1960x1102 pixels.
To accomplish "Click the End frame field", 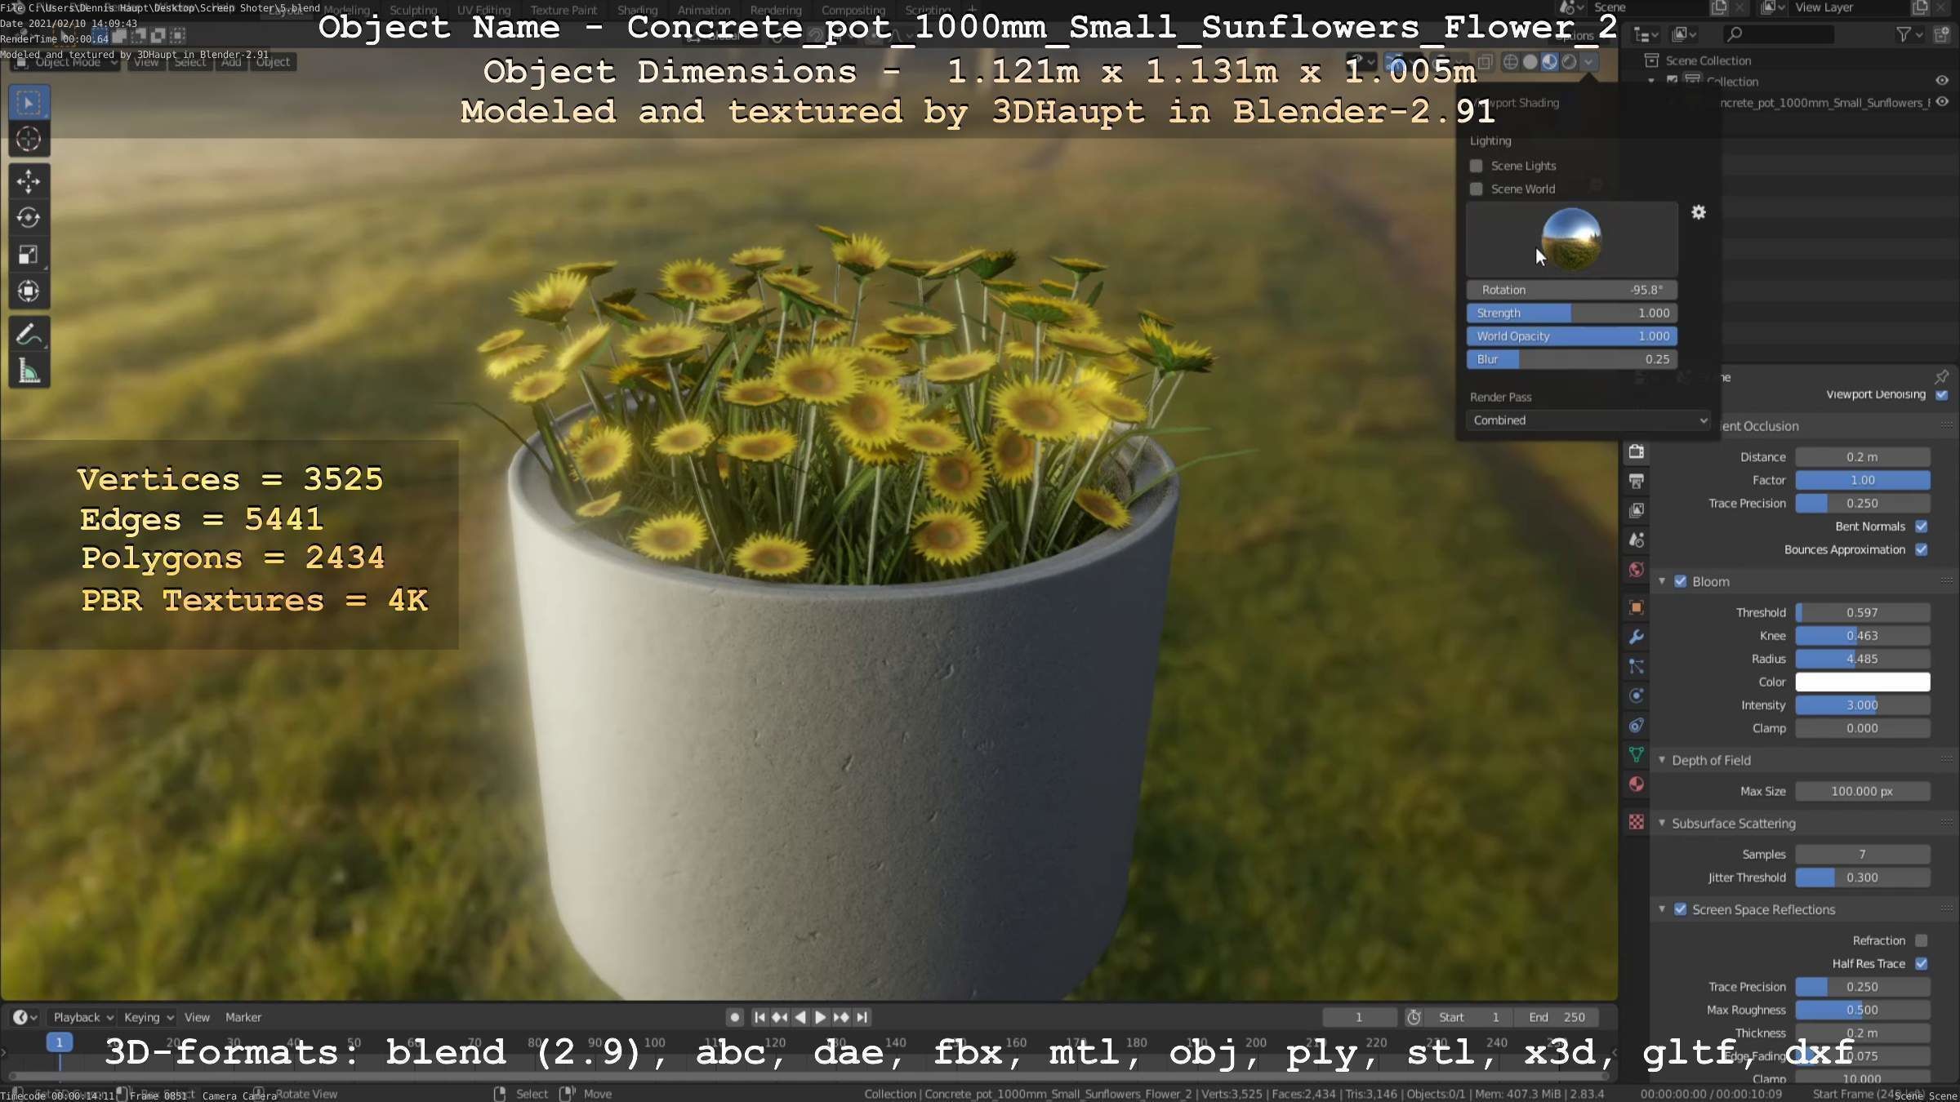I will (1559, 1017).
